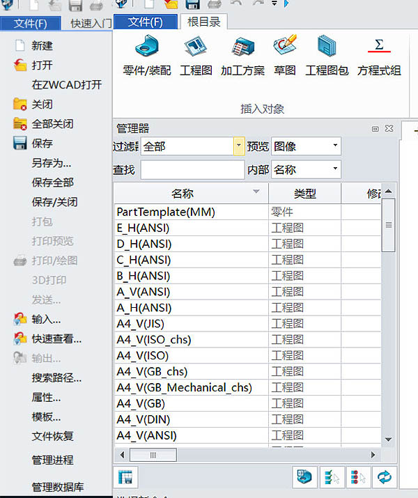Click the 查找 search input field

pos(192,169)
